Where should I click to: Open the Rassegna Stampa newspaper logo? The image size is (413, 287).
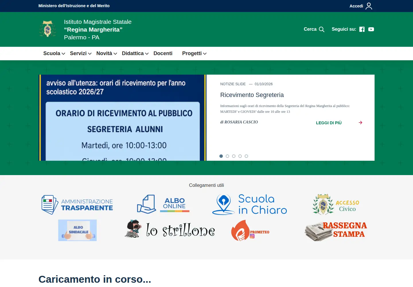point(336,231)
